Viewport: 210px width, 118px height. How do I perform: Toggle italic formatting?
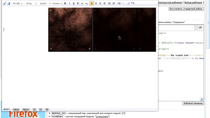coord(69,3)
